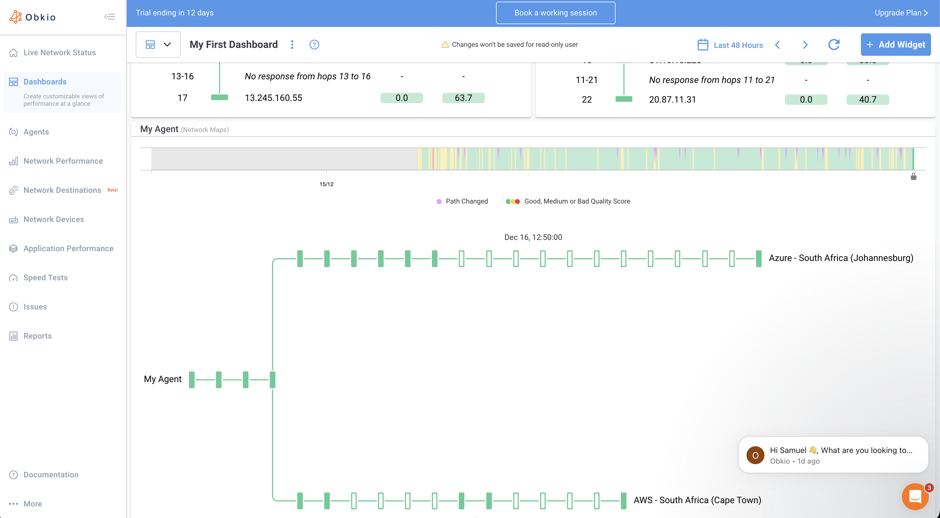Open the dashboard options three-dot menu
This screenshot has width=940, height=518.
292,45
